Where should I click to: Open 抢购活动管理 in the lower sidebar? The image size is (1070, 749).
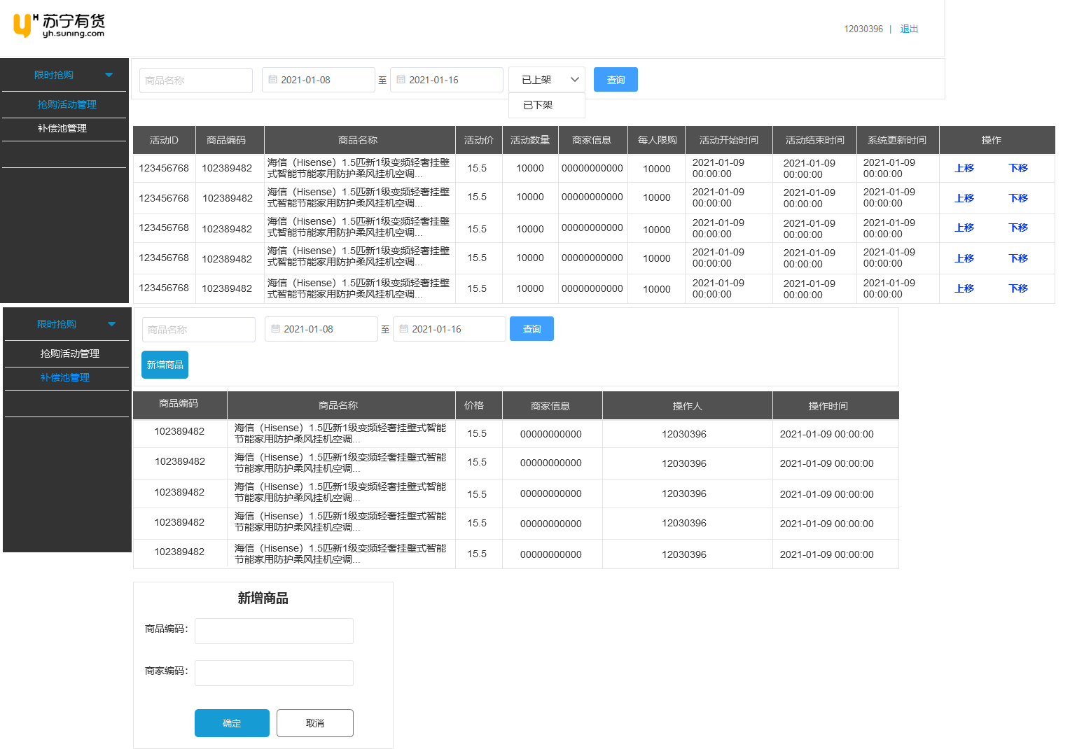point(70,353)
